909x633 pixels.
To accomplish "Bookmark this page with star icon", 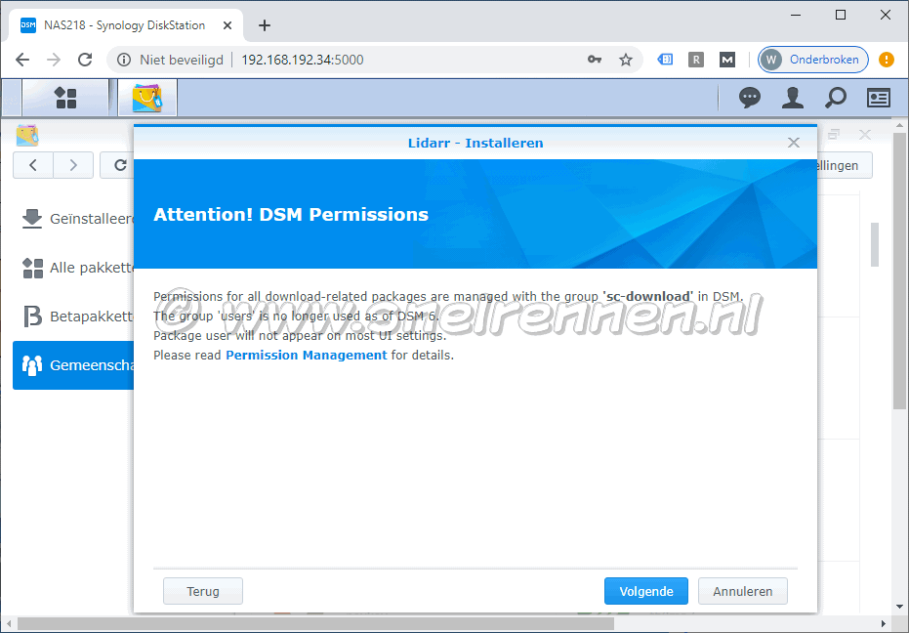I will (x=626, y=60).
